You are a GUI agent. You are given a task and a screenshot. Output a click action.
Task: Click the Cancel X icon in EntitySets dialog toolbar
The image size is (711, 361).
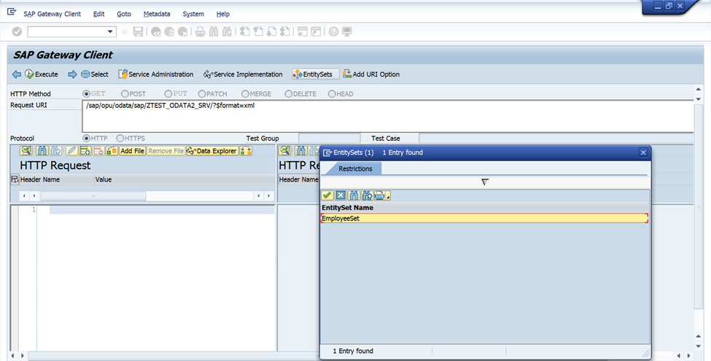(x=341, y=195)
